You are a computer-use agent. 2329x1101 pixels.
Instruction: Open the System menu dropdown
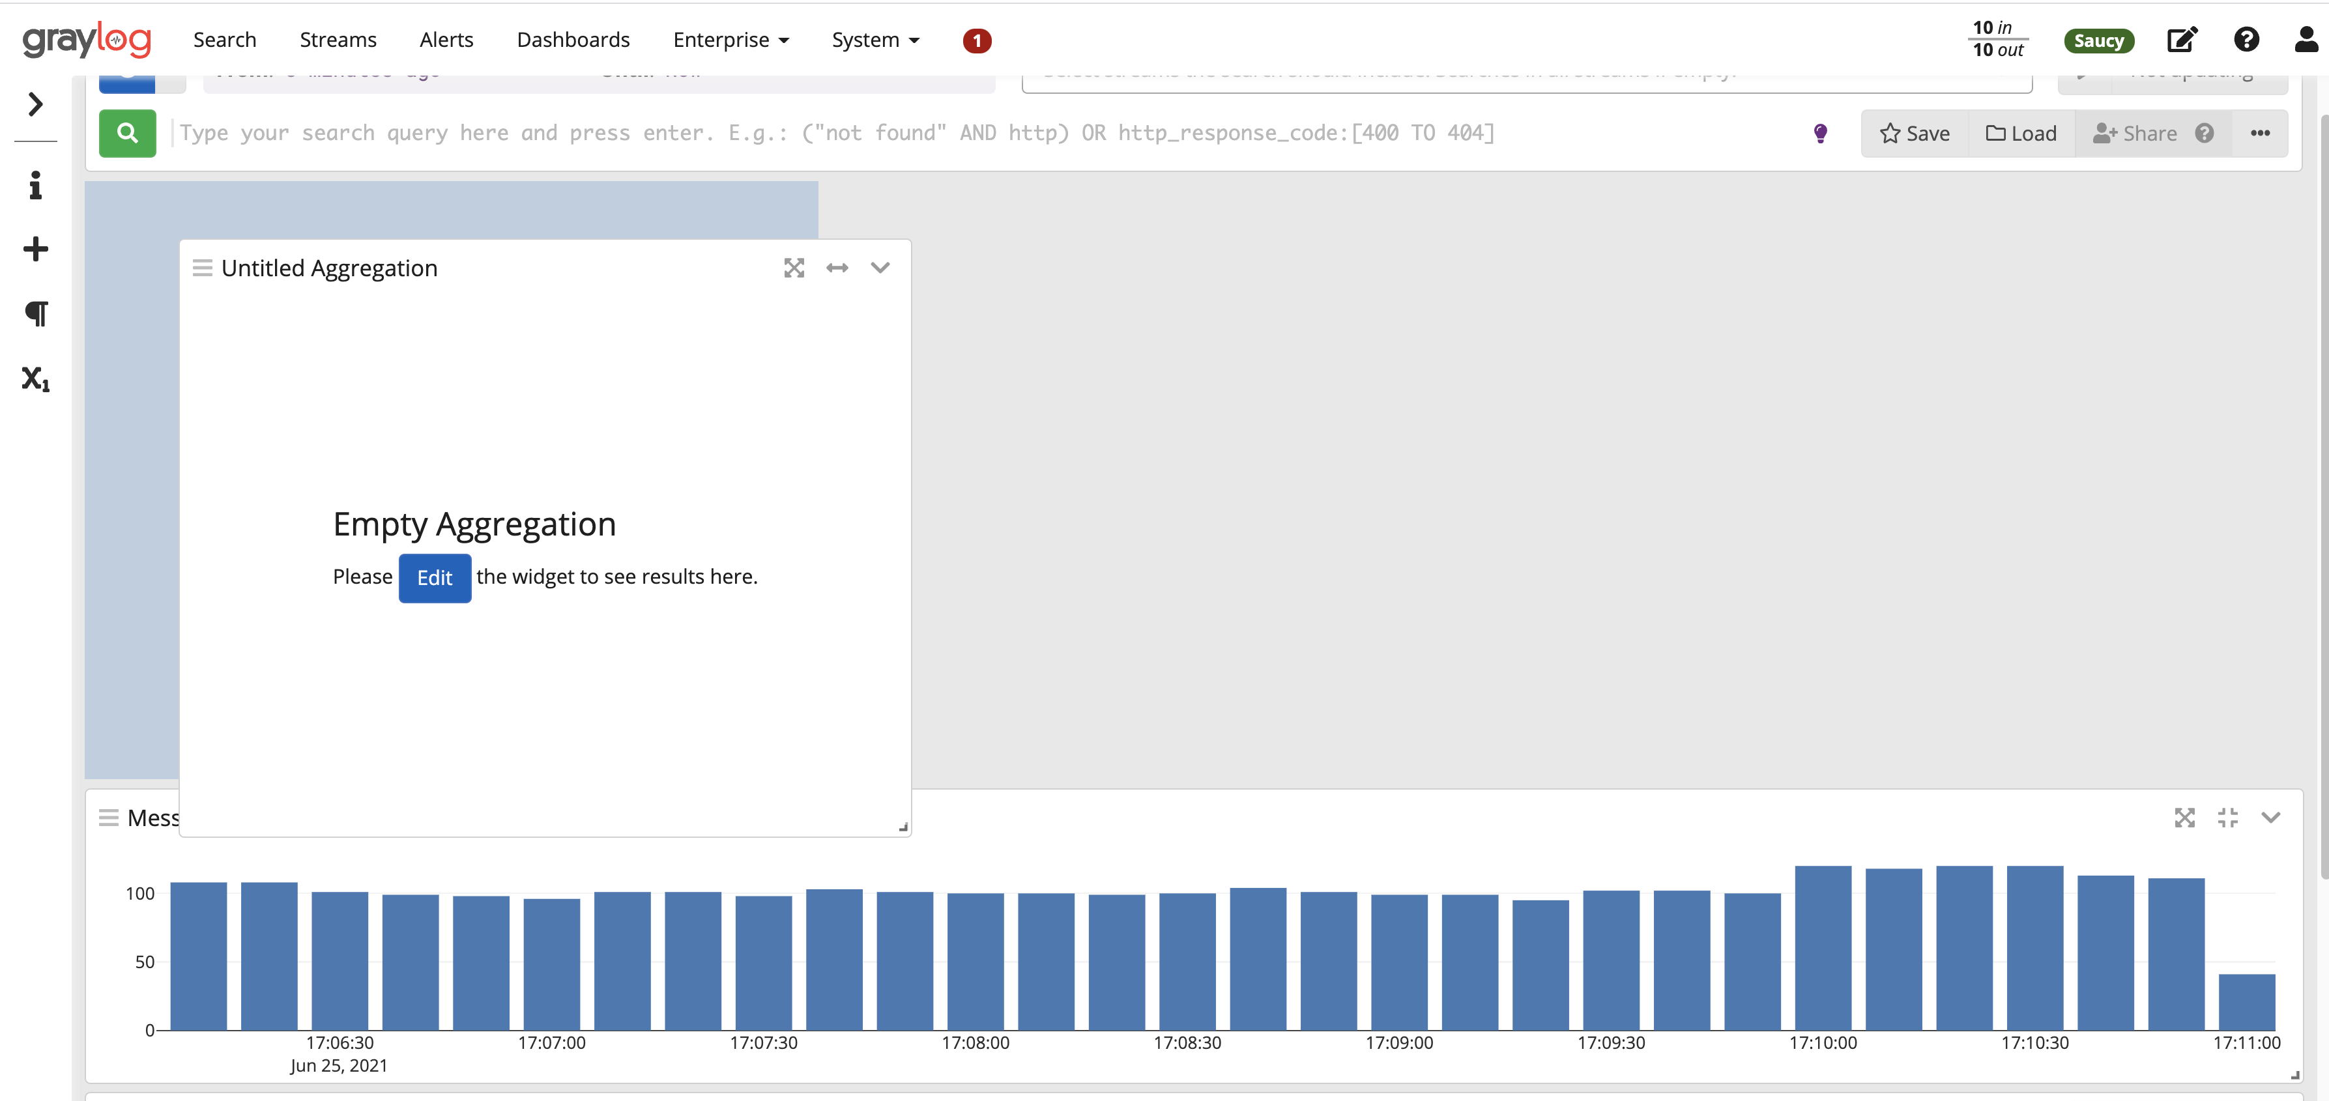pos(875,40)
